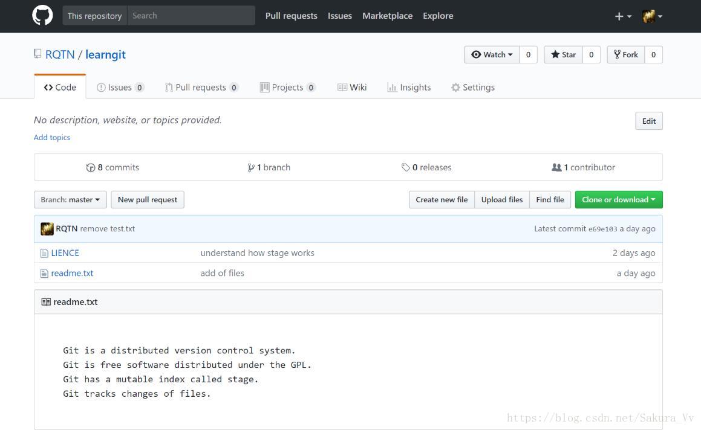This screenshot has width=701, height=430.
Task: Fork the learngit repository
Action: pyautogui.click(x=626, y=54)
